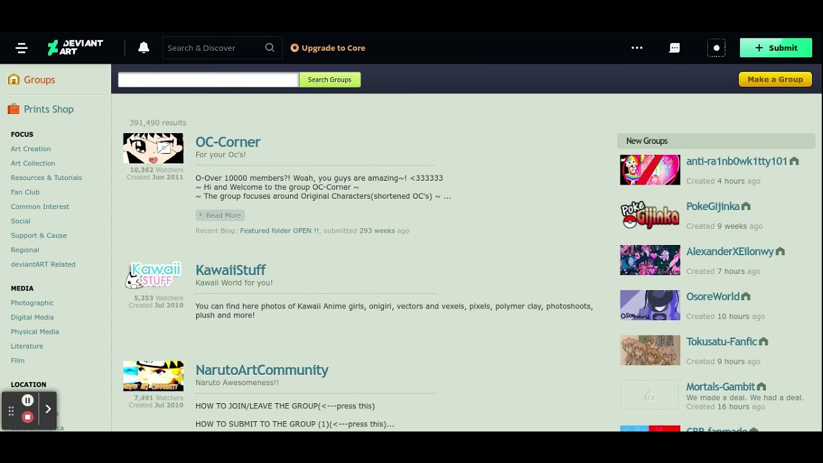
Task: Select Support & Cause category
Action: (39, 235)
